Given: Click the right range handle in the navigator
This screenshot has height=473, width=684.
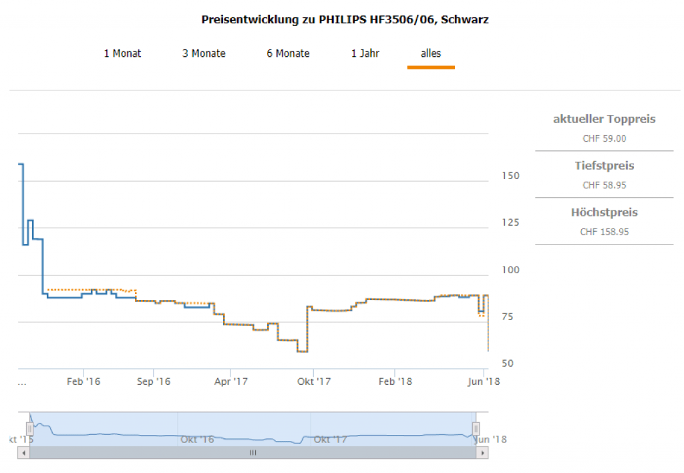Looking at the screenshot, I should click(x=476, y=428).
